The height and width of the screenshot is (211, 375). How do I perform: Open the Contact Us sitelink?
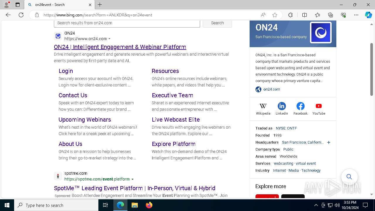[x=73, y=95]
